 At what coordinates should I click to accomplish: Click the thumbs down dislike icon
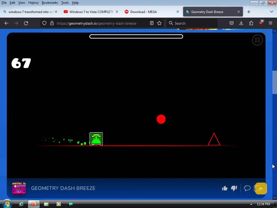pyautogui.click(x=234, y=188)
